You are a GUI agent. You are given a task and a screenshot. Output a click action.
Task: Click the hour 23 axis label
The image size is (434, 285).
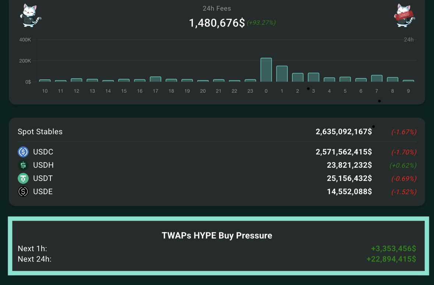tap(250, 91)
